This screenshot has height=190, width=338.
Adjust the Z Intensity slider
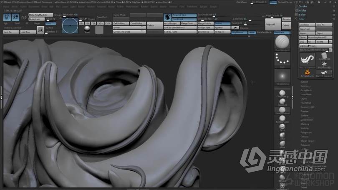coord(245,19)
